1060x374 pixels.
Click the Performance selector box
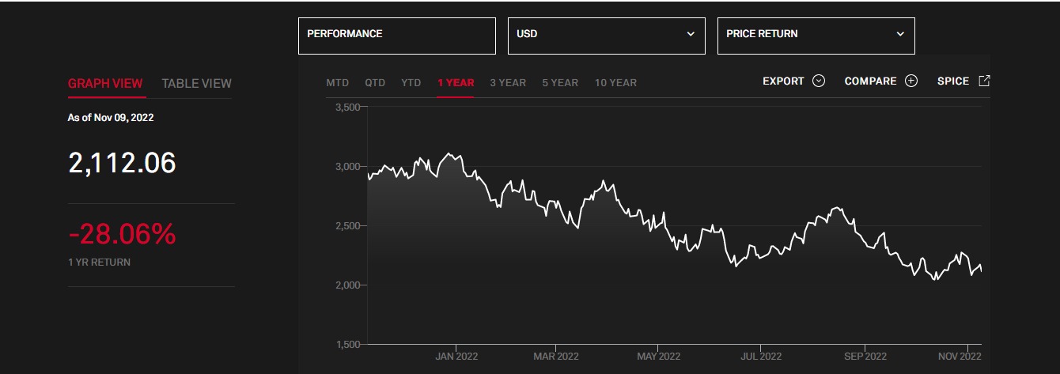397,36
